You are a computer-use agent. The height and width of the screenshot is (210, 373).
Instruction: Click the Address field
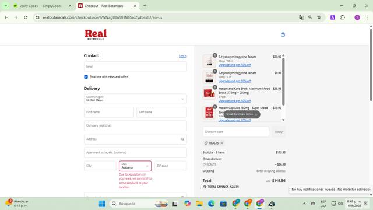pos(135,139)
